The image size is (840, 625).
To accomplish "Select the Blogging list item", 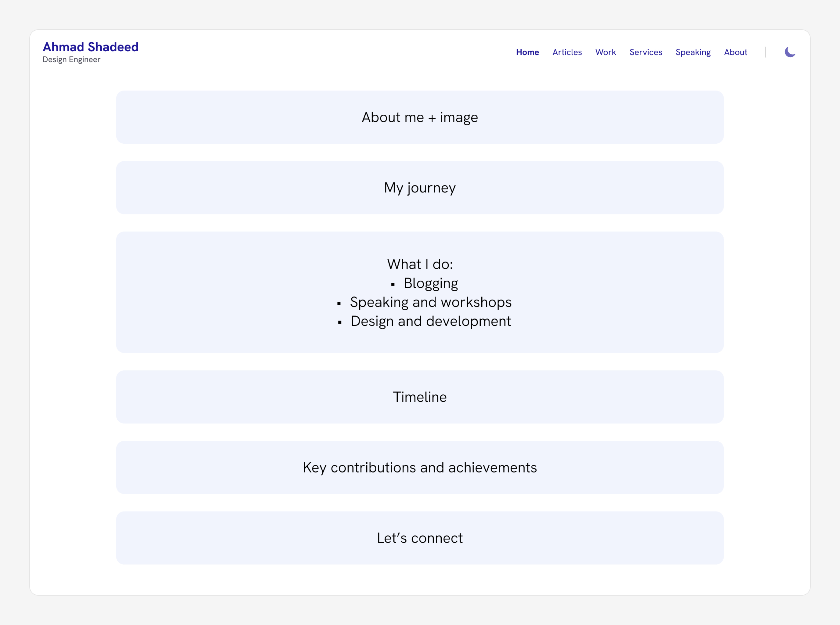I will (431, 283).
